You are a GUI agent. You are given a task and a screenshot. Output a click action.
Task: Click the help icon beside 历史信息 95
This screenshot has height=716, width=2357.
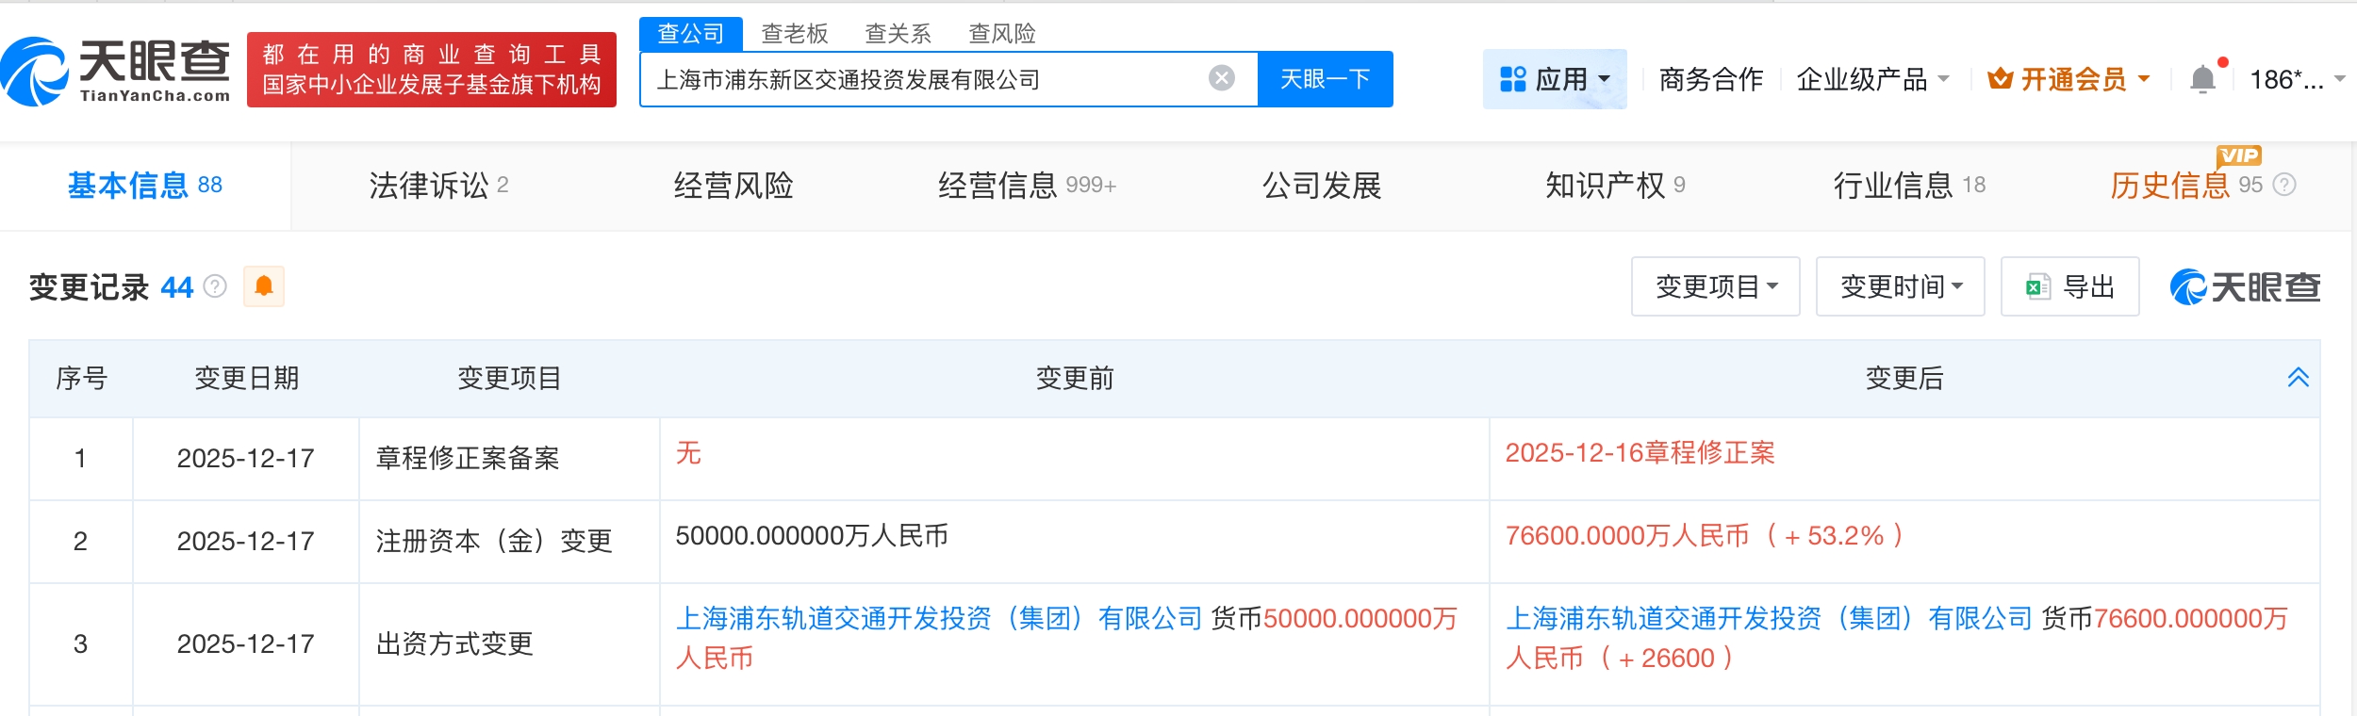click(x=2284, y=185)
